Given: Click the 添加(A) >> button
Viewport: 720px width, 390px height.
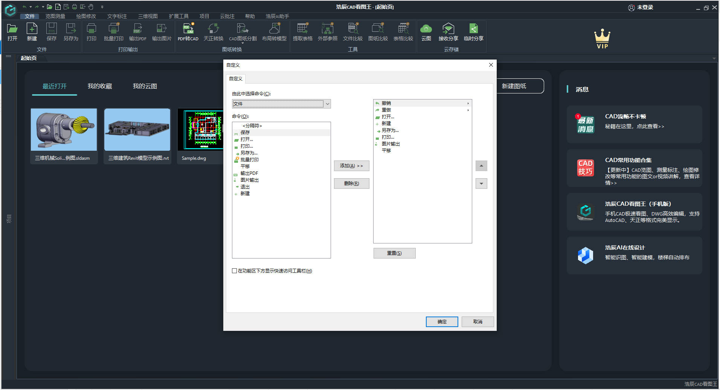Looking at the screenshot, I should pos(352,166).
